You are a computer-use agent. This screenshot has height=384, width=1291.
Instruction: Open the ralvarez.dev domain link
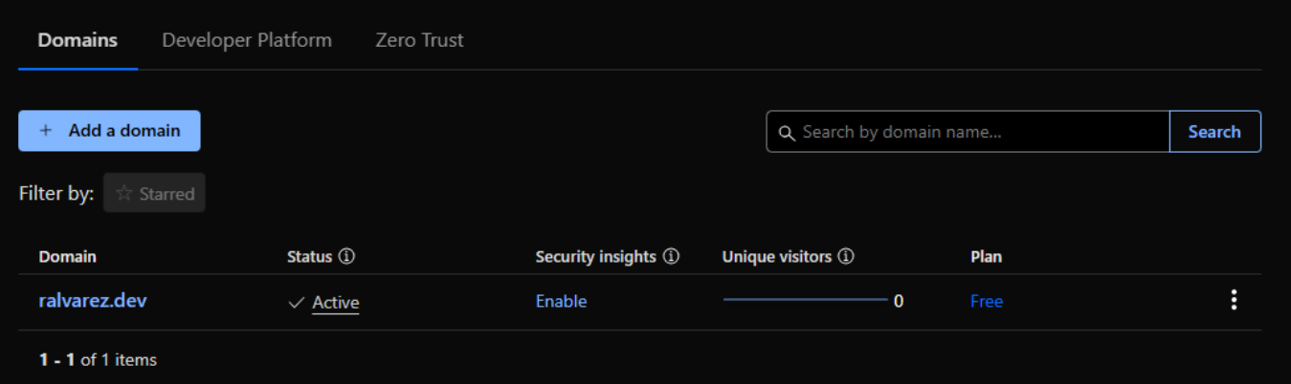(93, 301)
